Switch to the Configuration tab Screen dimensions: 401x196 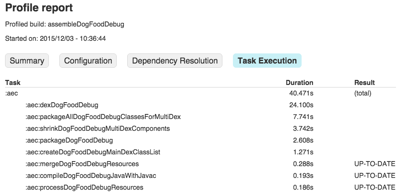click(88, 61)
